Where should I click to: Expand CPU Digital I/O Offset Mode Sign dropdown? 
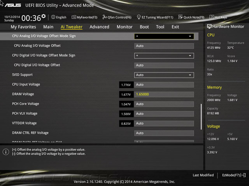[164, 56]
